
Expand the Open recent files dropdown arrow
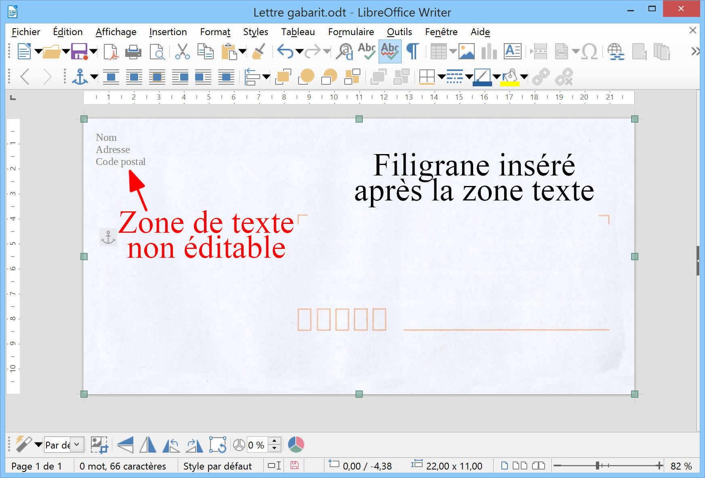tap(65, 52)
